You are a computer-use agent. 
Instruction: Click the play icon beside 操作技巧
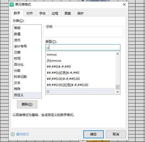(x=13, y=134)
